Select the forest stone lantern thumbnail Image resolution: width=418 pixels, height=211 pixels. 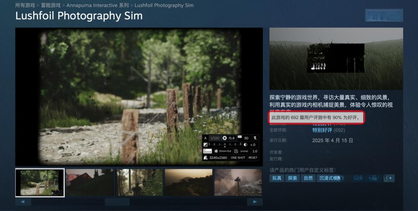point(139,182)
